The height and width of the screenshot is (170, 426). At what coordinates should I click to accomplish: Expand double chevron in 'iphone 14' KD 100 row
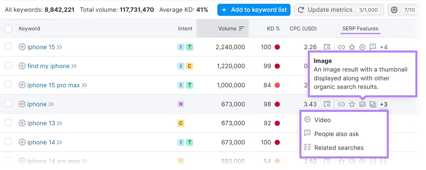tap(59, 143)
